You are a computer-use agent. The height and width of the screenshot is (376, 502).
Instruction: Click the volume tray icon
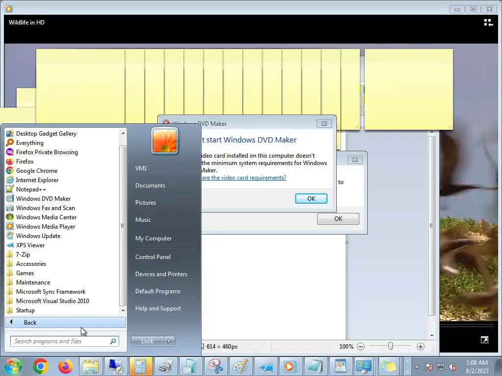click(452, 367)
